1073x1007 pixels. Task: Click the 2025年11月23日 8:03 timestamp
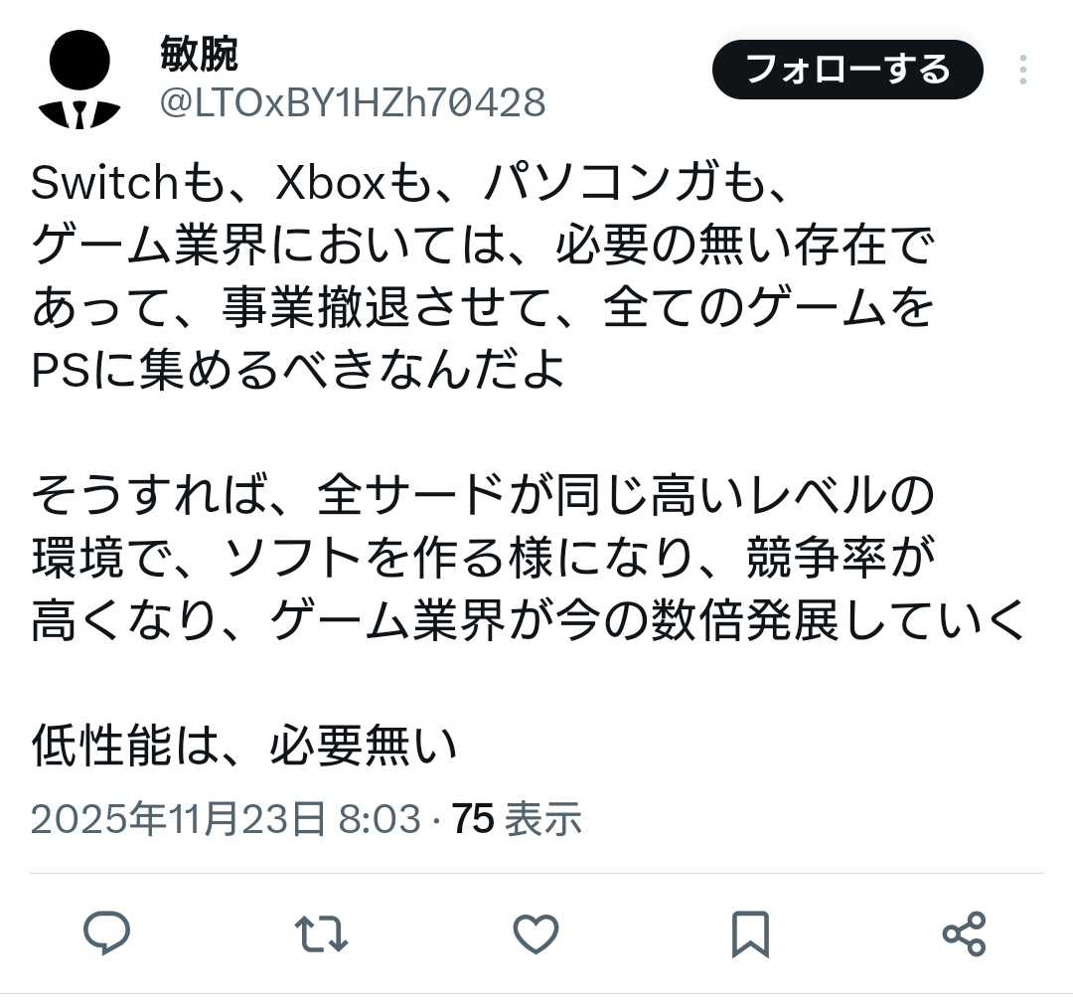tap(226, 818)
